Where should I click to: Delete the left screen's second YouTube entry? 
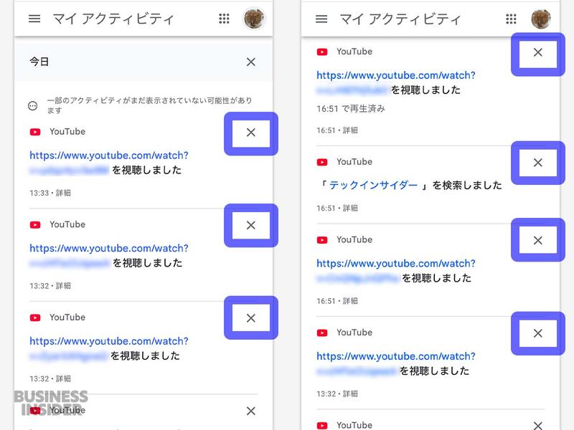tap(250, 225)
